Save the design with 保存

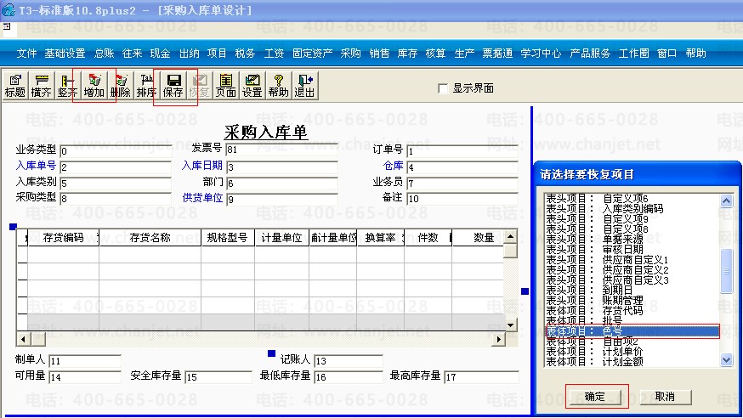click(173, 86)
